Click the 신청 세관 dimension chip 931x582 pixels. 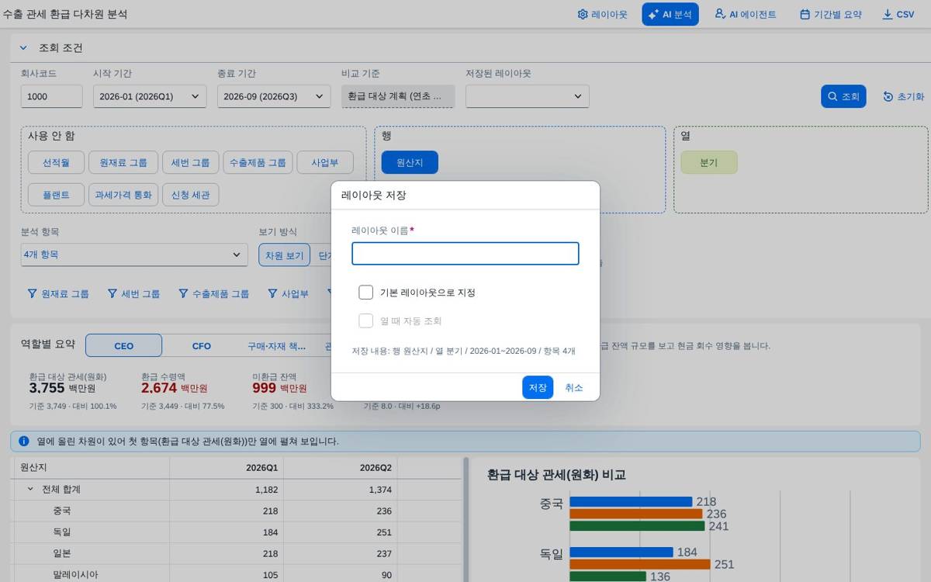pyautogui.click(x=191, y=195)
